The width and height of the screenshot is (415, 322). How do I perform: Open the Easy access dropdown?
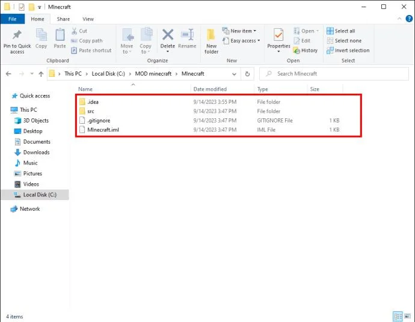point(241,41)
